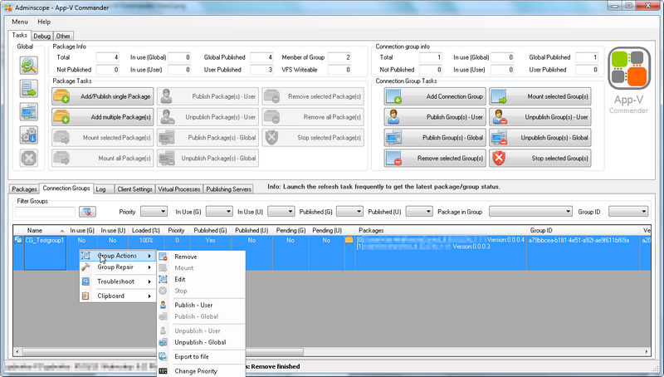Click Add/Publish single Package button
Screen dimensions: 664x377
click(x=102, y=96)
